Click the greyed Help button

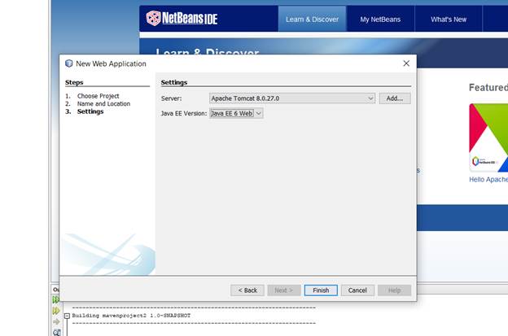pyautogui.click(x=394, y=290)
